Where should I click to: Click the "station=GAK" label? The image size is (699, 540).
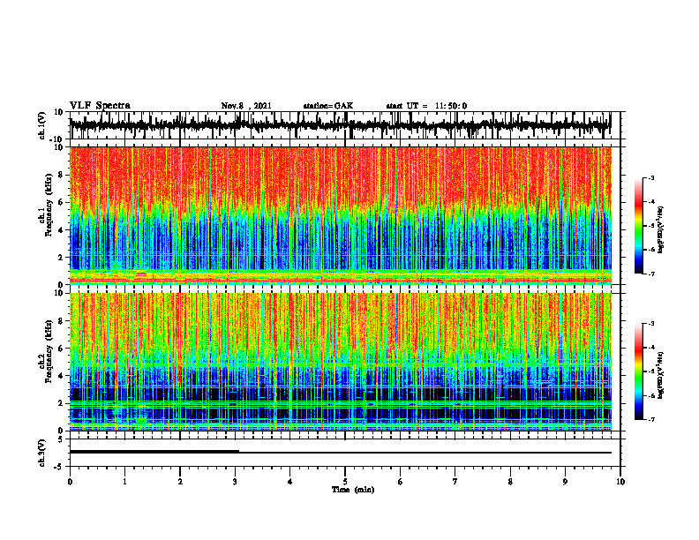coord(328,106)
